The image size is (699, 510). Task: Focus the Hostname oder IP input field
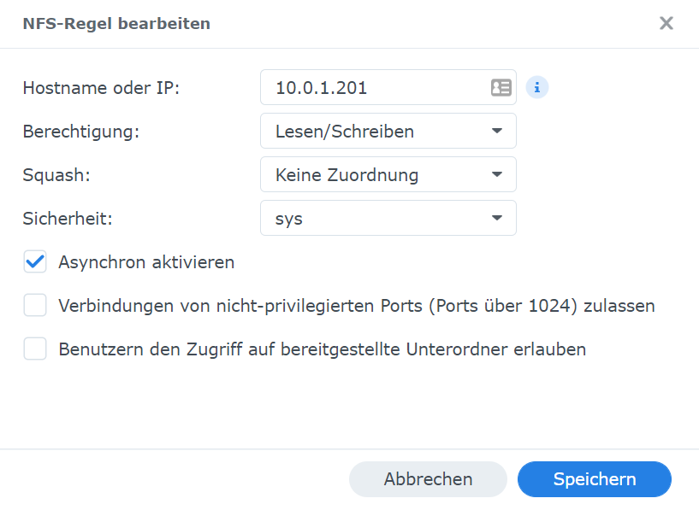376,87
